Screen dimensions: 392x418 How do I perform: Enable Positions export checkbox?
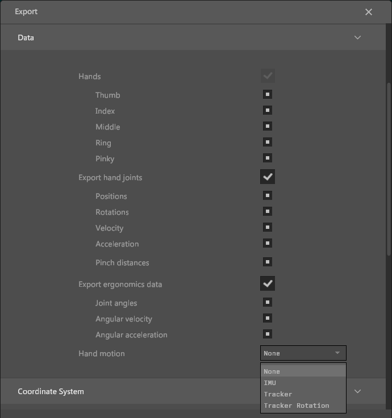coord(268,195)
